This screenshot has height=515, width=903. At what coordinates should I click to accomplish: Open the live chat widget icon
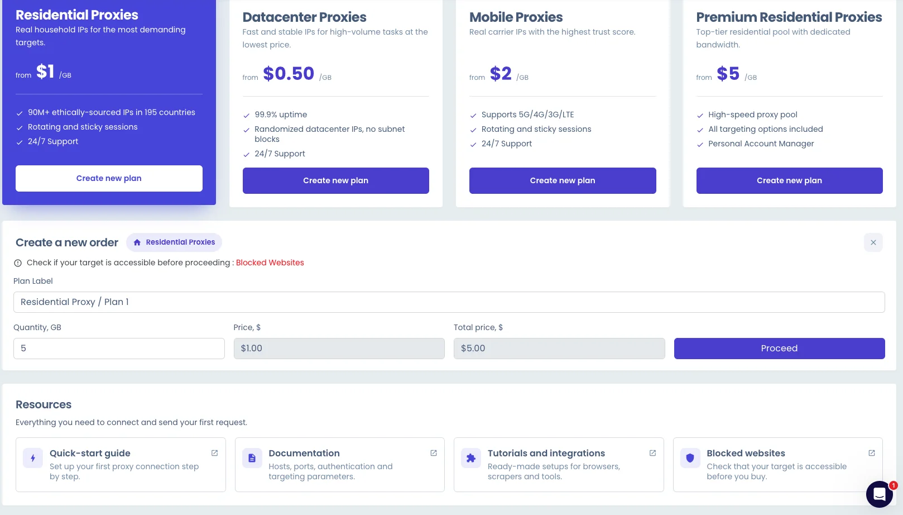click(880, 494)
